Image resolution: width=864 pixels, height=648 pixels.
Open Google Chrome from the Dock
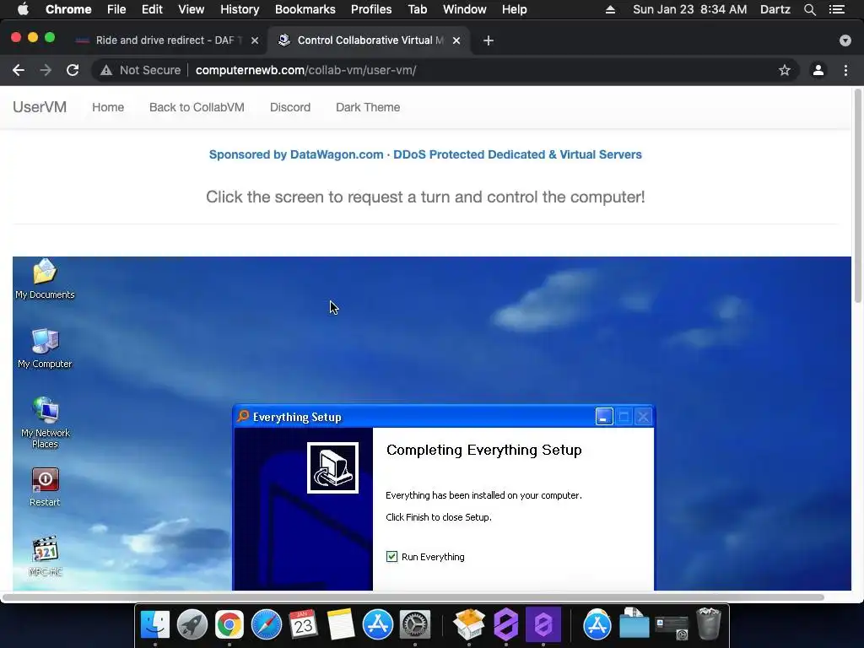point(229,624)
